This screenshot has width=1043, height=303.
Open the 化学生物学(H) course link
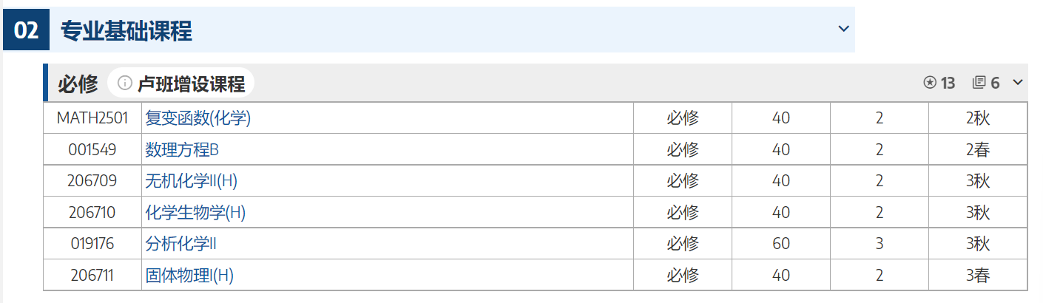point(195,213)
